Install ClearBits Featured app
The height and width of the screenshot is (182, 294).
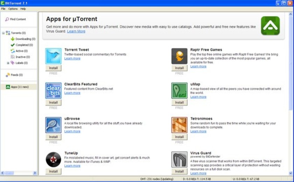pyautogui.click(x=53, y=103)
